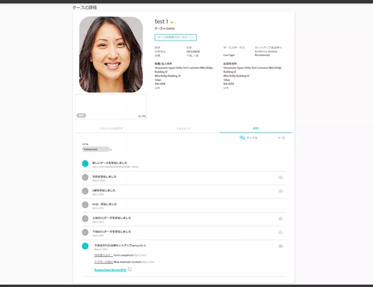373x287 pixels.
Task: Toggle the eye icon for 写真を受信しました
Action: coord(280,177)
